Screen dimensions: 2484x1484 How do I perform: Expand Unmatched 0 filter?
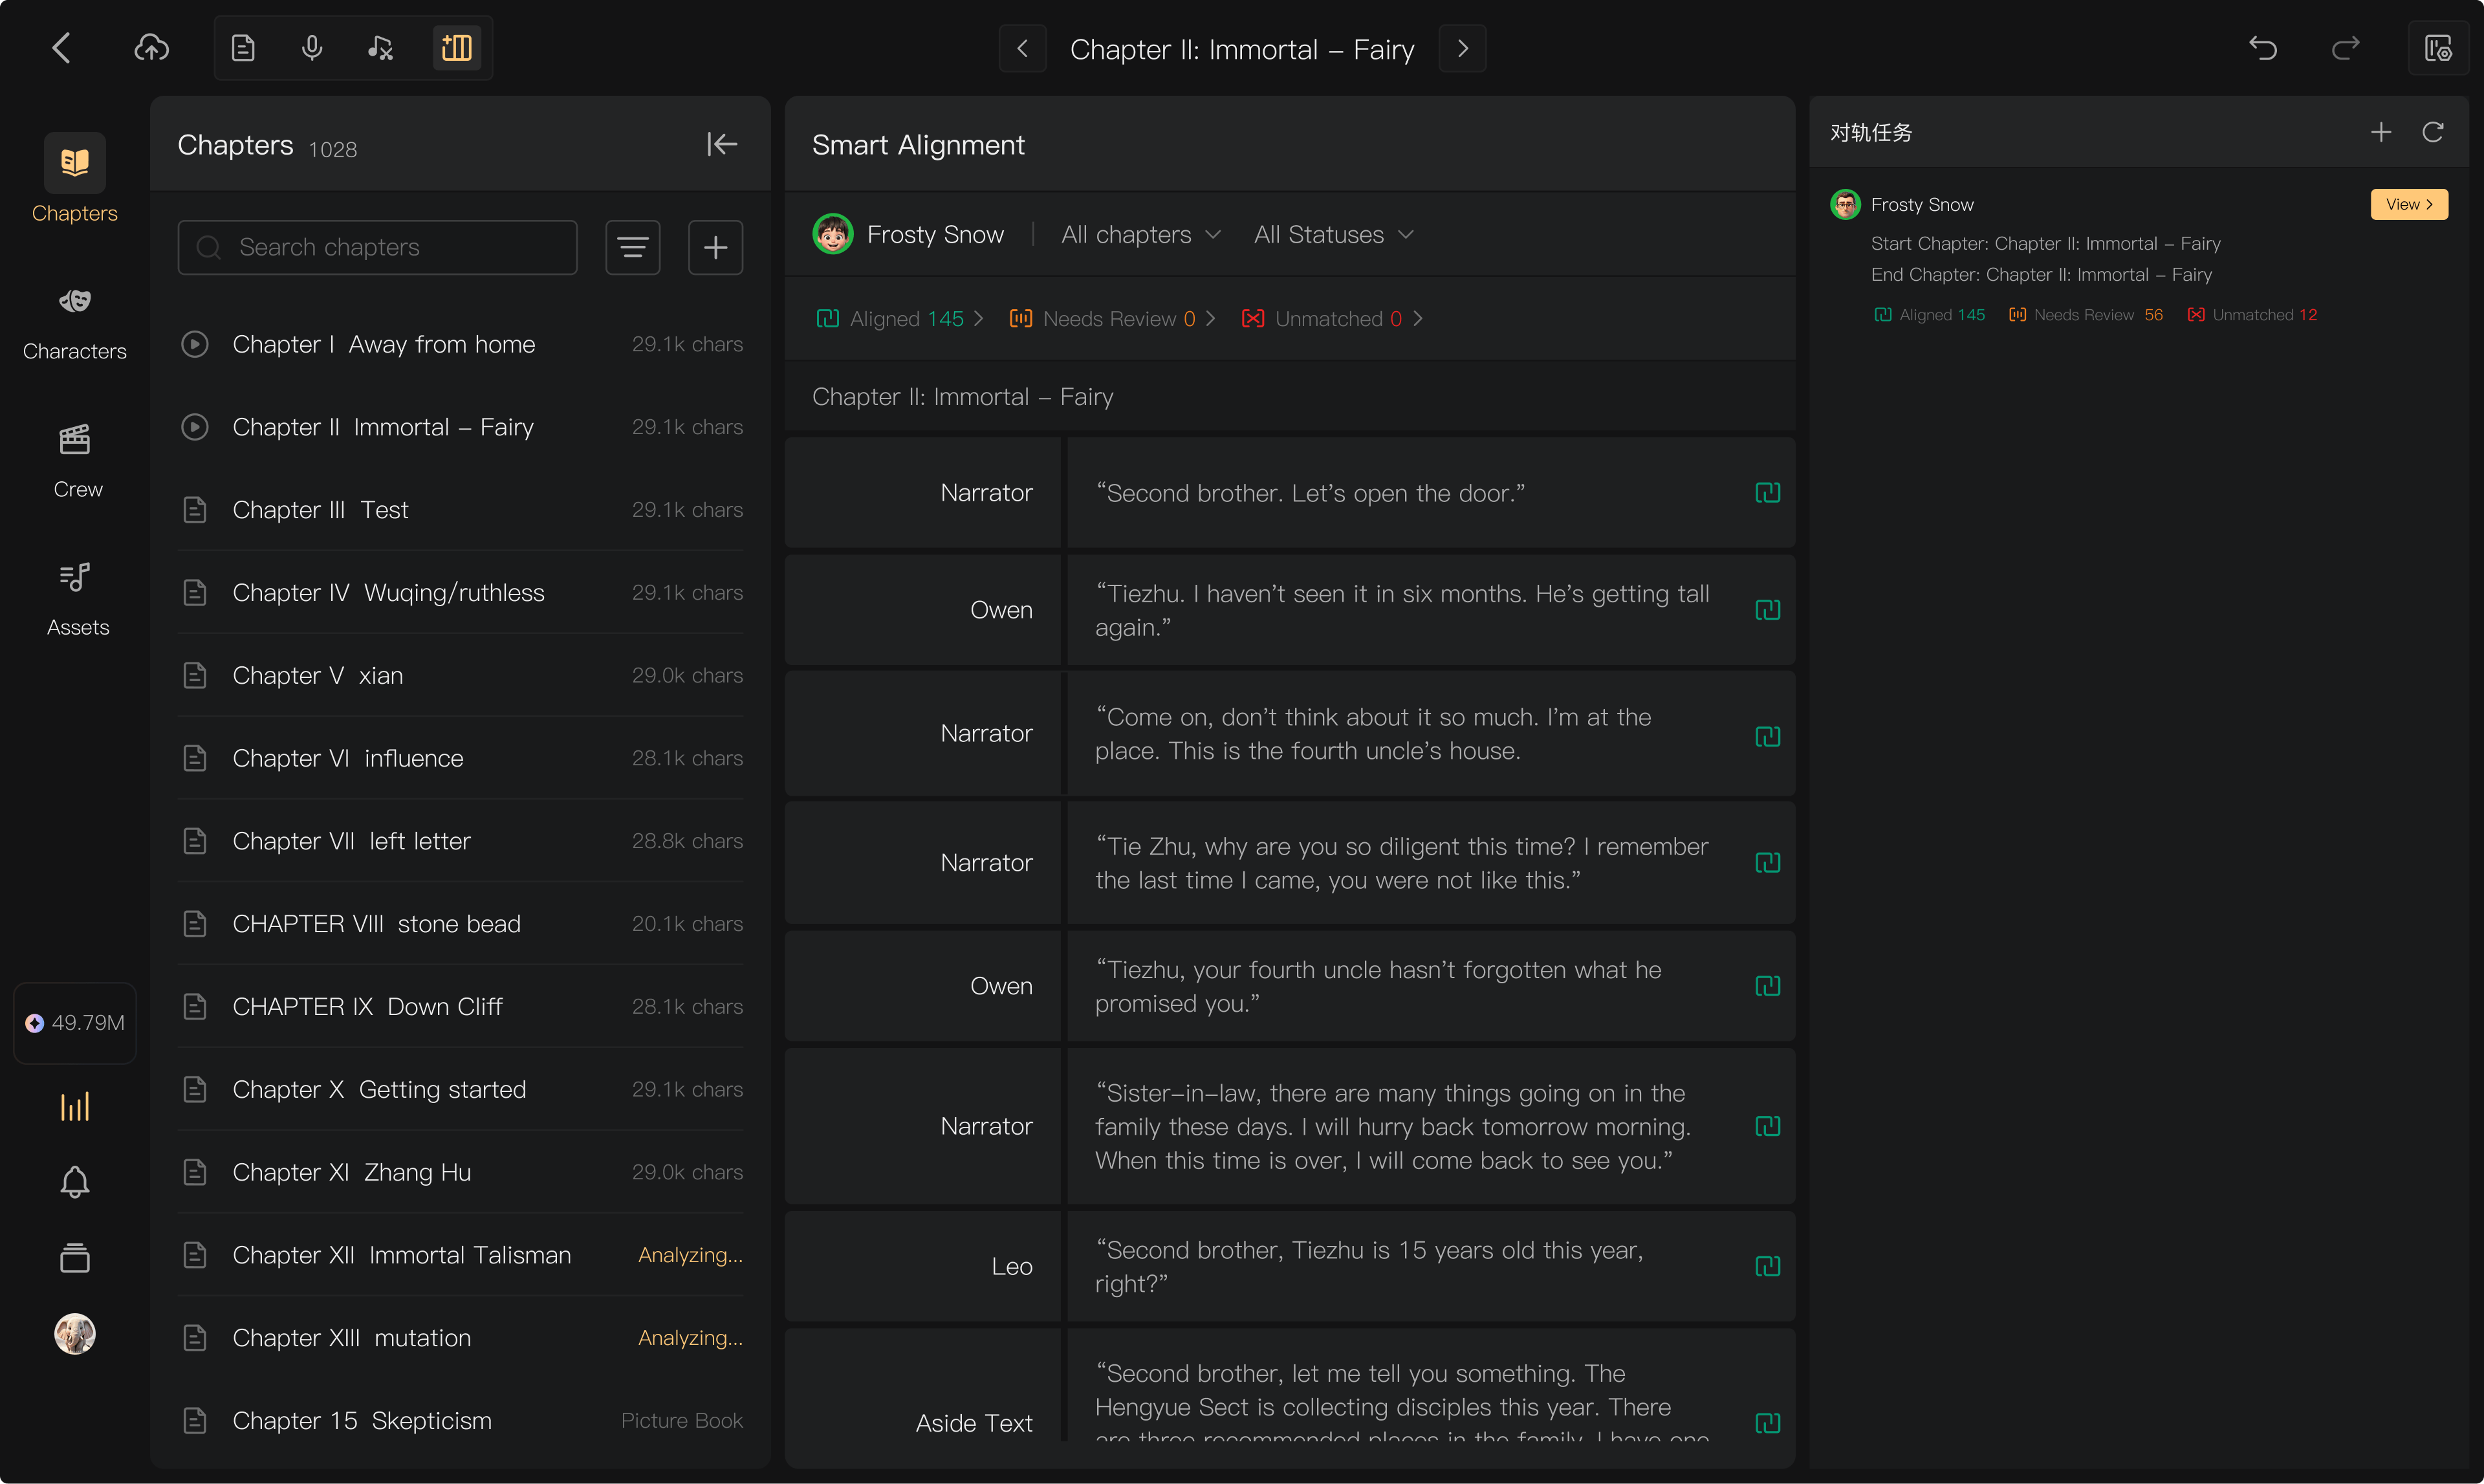[1332, 318]
